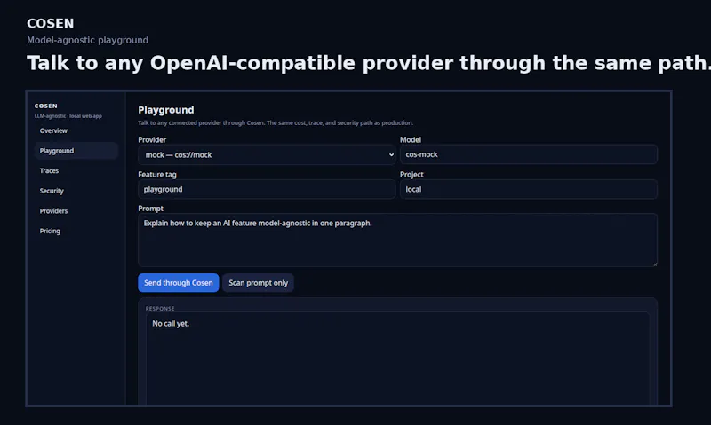Click Scan prompt only button
Screen dimensions: 711x425
(258, 283)
